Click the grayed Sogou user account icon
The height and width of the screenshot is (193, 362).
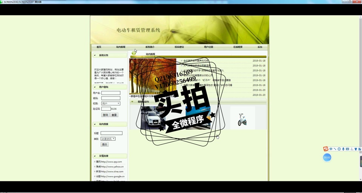click(351, 149)
